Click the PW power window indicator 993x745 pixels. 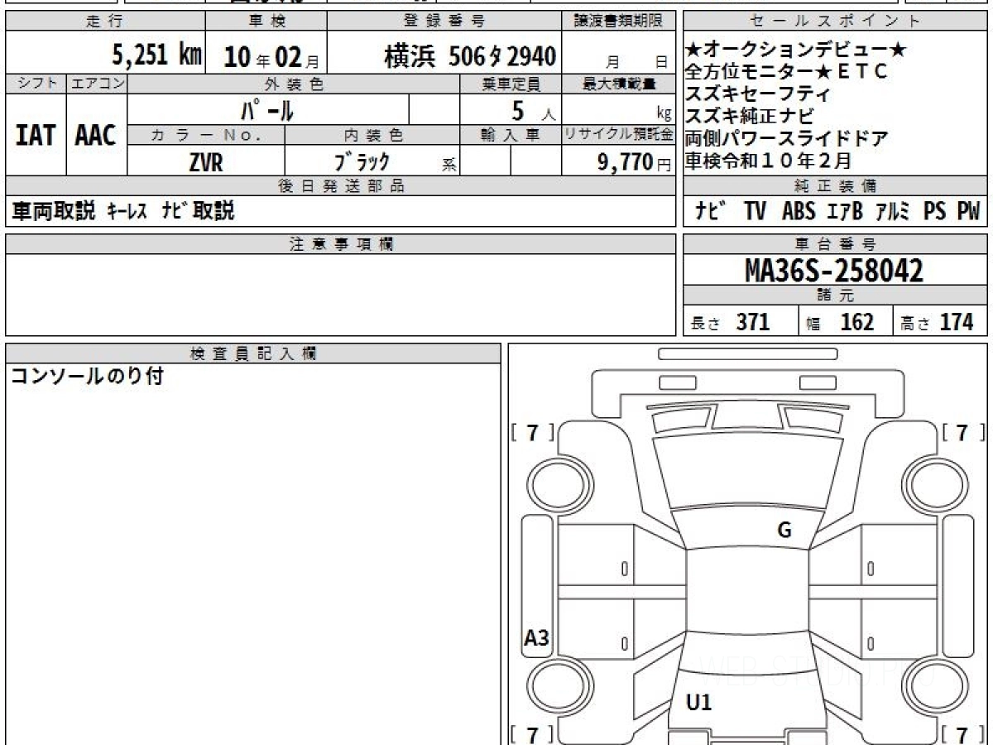967,212
